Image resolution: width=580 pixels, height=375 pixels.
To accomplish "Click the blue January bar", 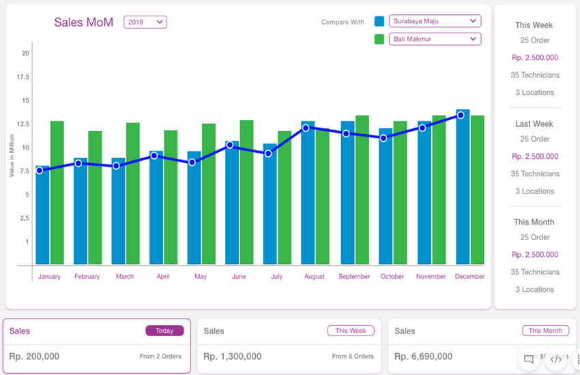I will pyautogui.click(x=42, y=215).
